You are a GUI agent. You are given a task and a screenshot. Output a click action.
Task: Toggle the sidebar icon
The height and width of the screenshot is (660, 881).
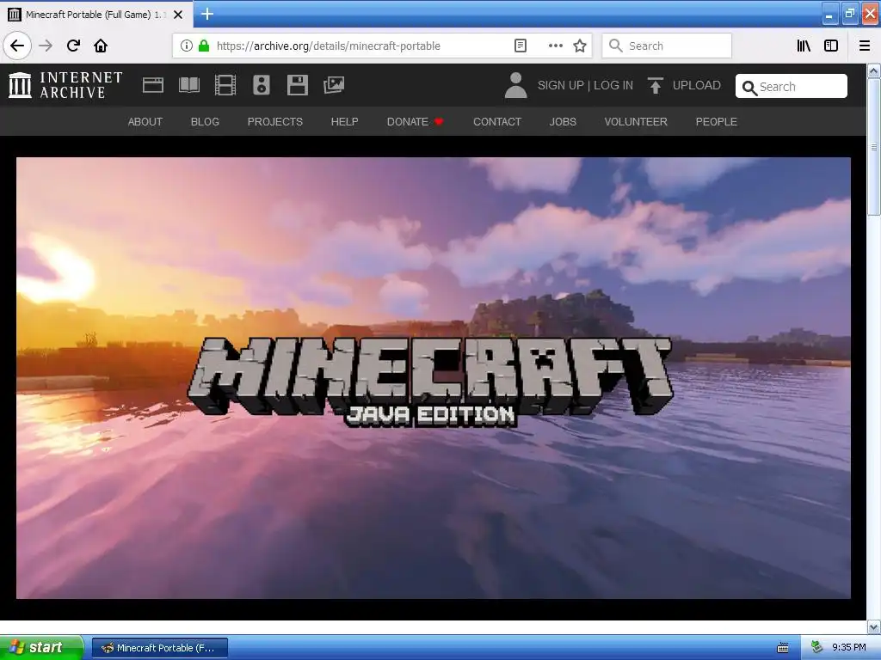pos(831,46)
